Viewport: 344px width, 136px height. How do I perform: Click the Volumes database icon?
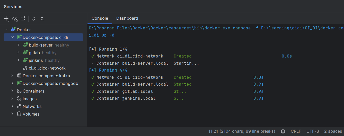click(19, 114)
